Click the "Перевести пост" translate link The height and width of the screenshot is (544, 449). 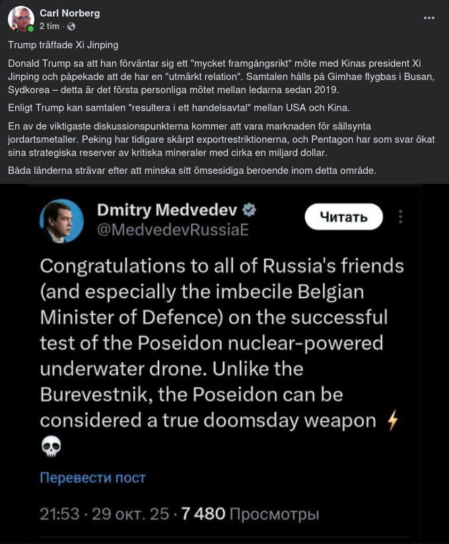92,477
